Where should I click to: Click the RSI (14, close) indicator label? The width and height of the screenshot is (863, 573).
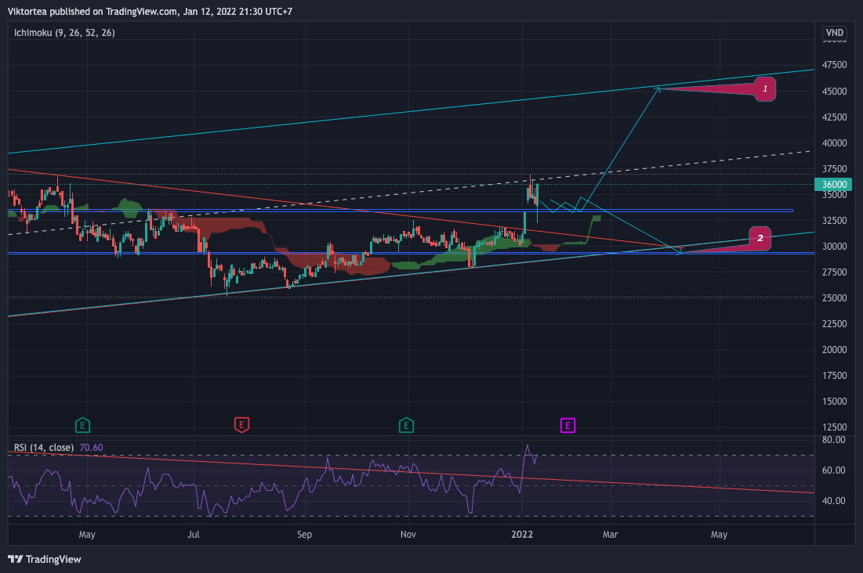coord(43,448)
